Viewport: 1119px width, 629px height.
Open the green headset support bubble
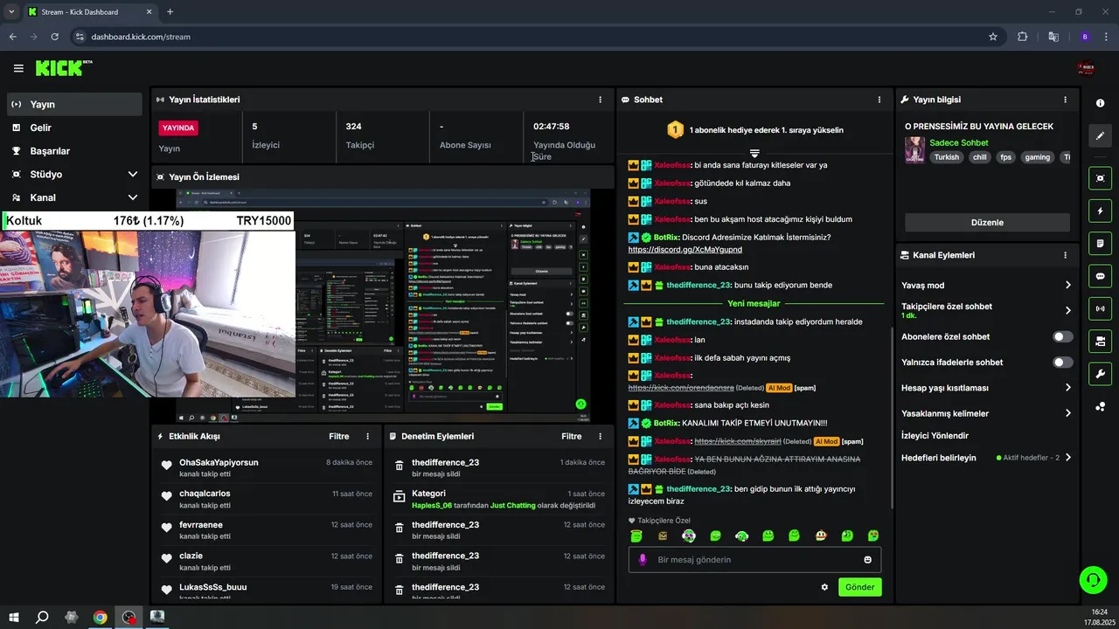coord(1092,579)
